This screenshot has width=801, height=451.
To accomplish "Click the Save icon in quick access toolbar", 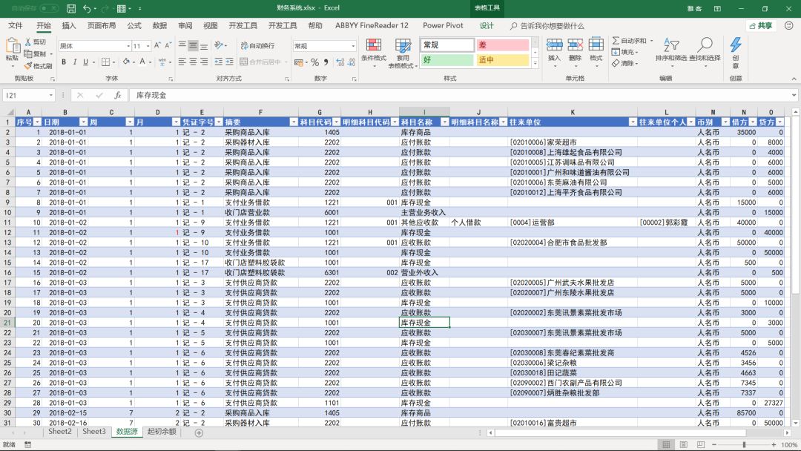I will 71,9.
